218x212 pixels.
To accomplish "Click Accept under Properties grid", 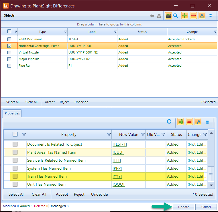I will [x=62, y=194].
